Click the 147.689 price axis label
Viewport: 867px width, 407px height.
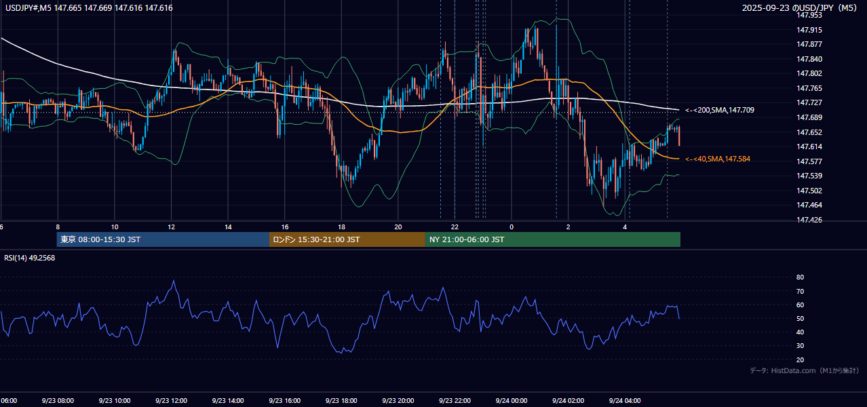[x=810, y=117]
